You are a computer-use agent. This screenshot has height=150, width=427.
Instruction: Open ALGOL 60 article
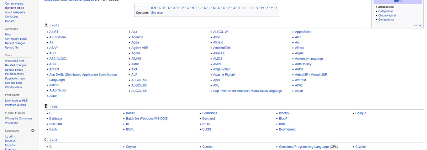[x=139, y=85]
